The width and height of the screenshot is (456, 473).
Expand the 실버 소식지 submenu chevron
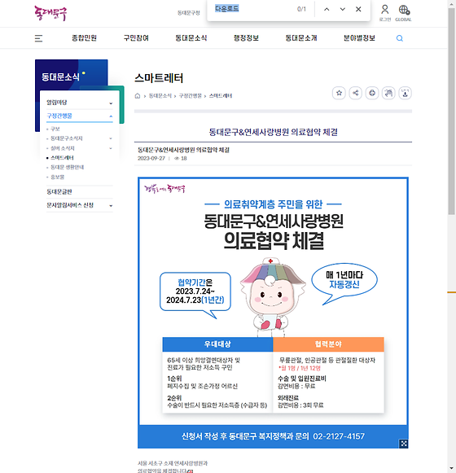(111, 148)
